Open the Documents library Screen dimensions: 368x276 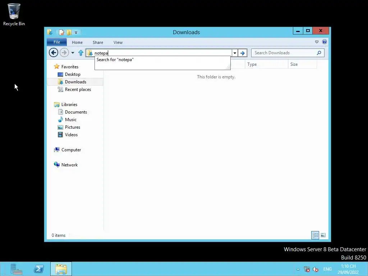click(73, 112)
